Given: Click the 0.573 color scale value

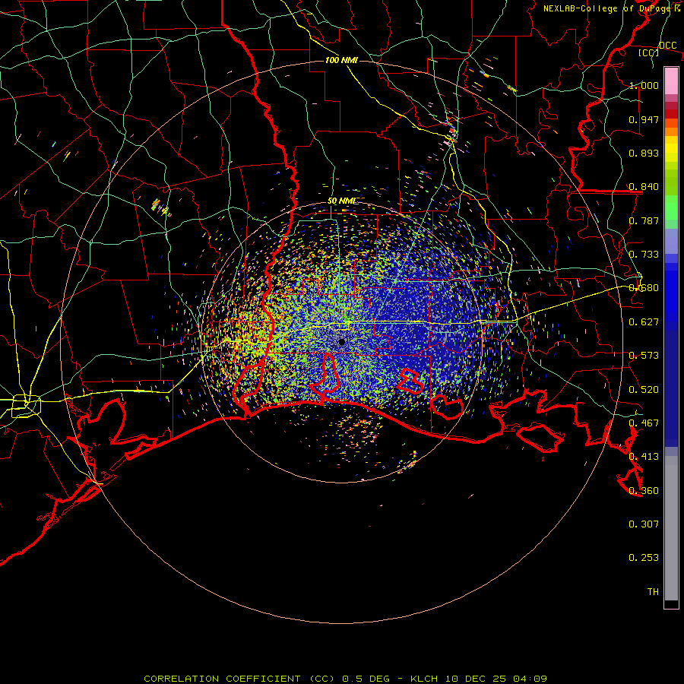Looking at the screenshot, I should click(644, 356).
